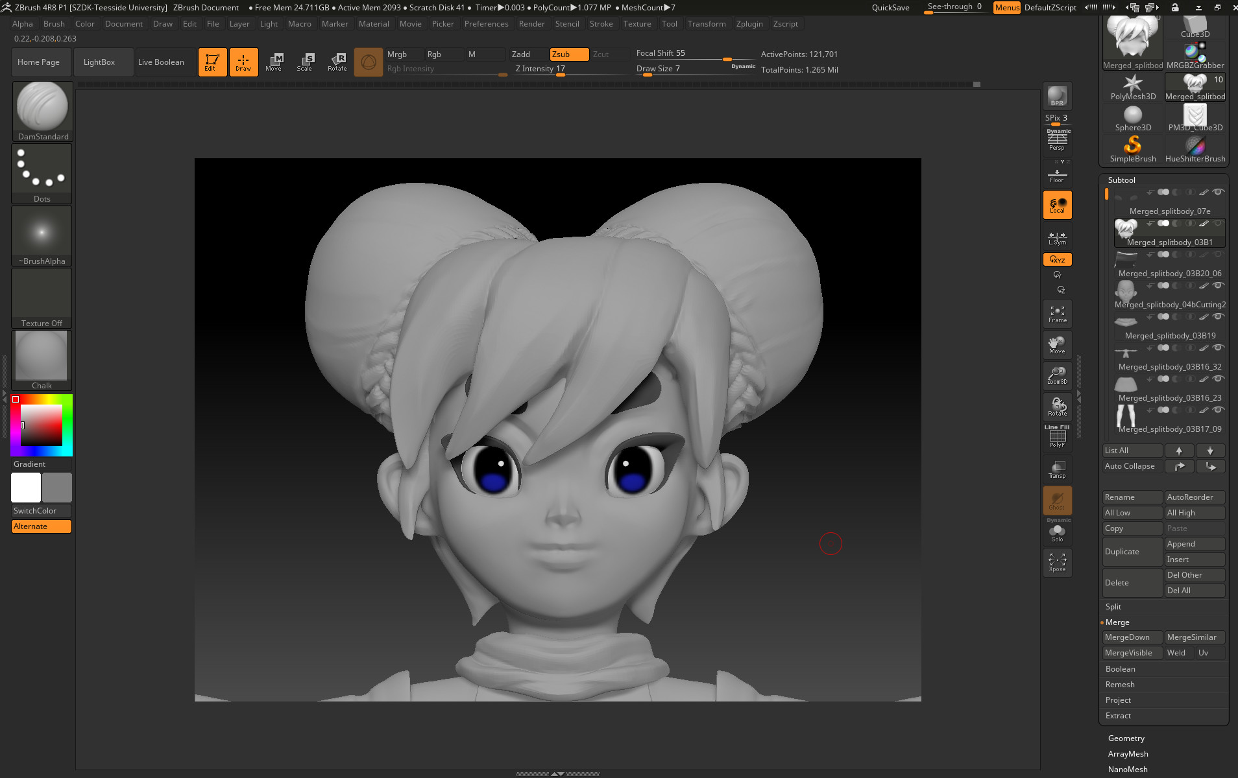Screen dimensions: 1238x778
Task: Toggle Ghost transparency mode
Action: click(1057, 500)
